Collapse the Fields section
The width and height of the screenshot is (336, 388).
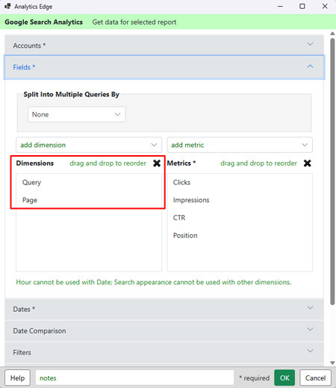tap(164, 67)
